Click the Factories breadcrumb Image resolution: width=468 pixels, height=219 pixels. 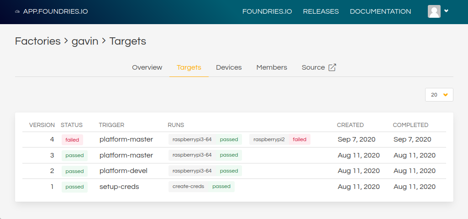click(37, 41)
